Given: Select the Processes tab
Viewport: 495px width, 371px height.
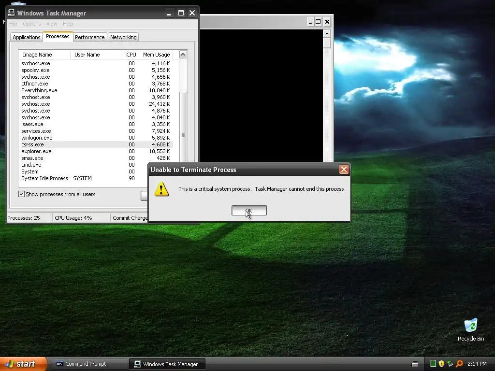Looking at the screenshot, I should coord(58,36).
